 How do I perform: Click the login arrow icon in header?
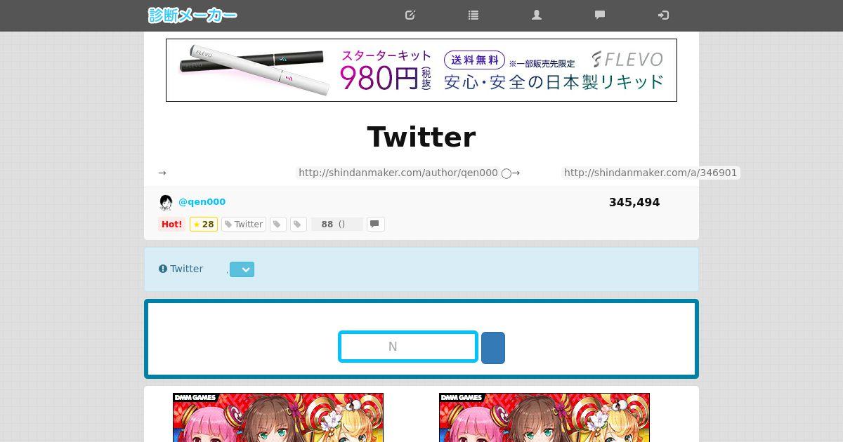pos(663,15)
